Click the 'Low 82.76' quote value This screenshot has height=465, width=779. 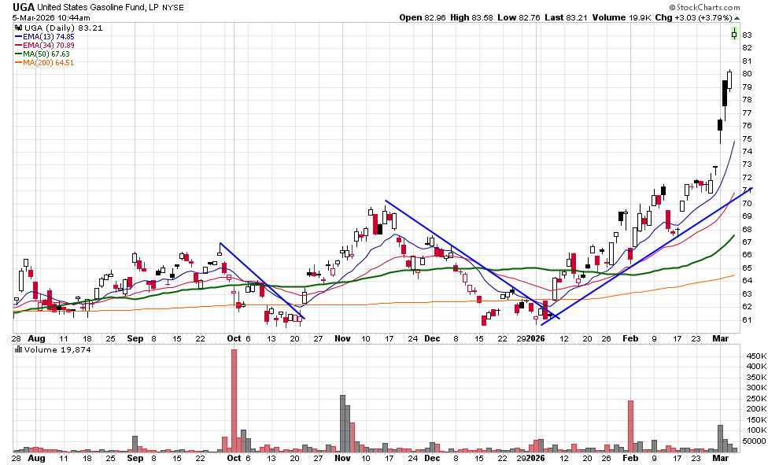pos(519,17)
